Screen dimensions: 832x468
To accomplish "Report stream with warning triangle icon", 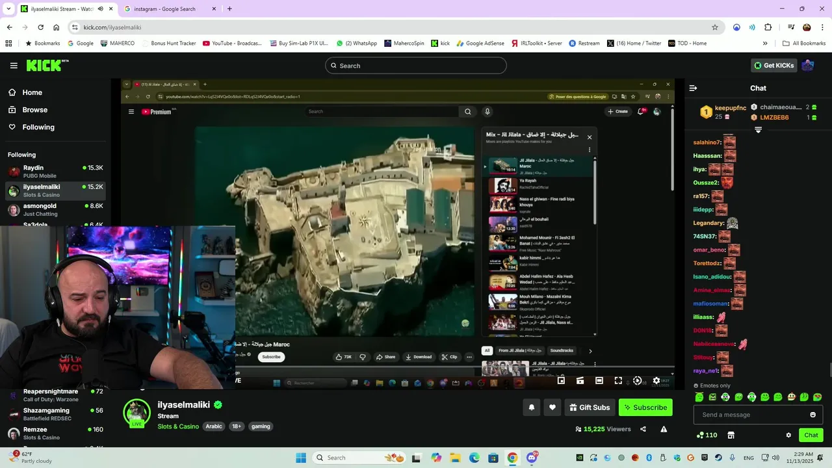I will click(x=664, y=429).
